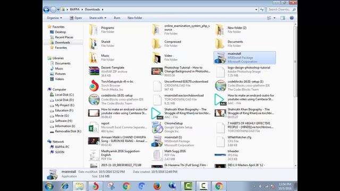Click the Open button in toolbar

pos(75,18)
